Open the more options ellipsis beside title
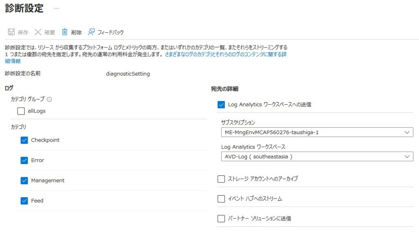 pos(56,8)
